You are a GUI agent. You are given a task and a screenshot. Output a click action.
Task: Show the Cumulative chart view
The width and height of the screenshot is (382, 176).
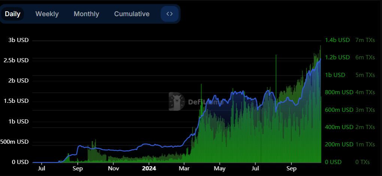tap(132, 14)
